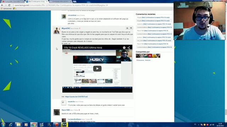The image size is (227, 127).
Task: Click the first Compartido por avatar
Action: coord(138,56)
